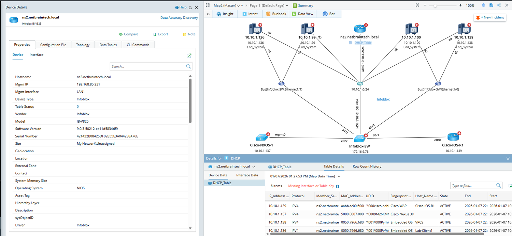
Task: Click the magnifier in properties search box
Action: pos(188,66)
